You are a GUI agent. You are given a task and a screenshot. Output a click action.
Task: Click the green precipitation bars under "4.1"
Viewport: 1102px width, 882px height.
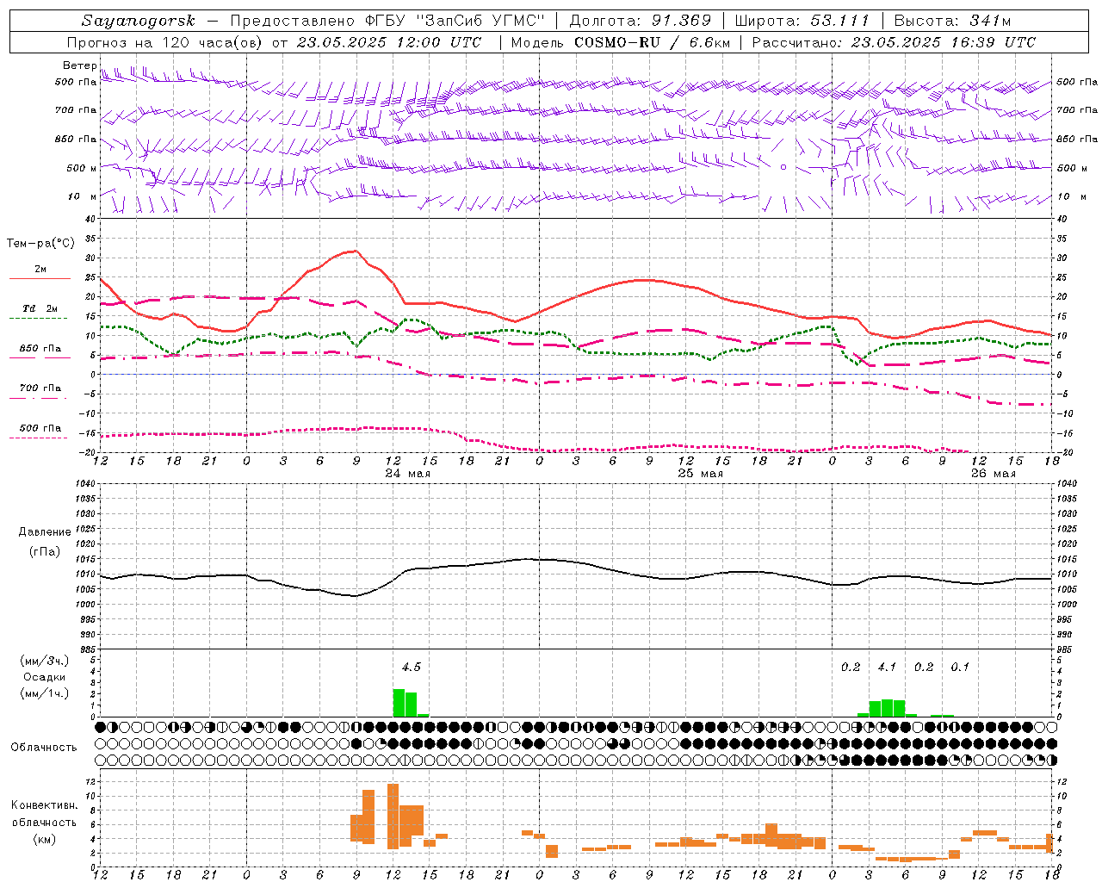pyautogui.click(x=888, y=708)
